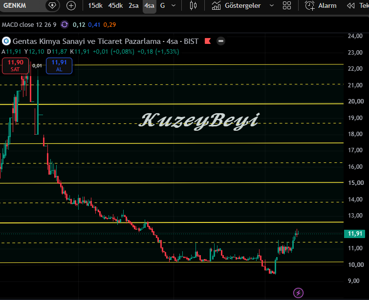The image size is (369, 300).
Task: Open the candlestick chart type selector
Action: pos(193,5)
